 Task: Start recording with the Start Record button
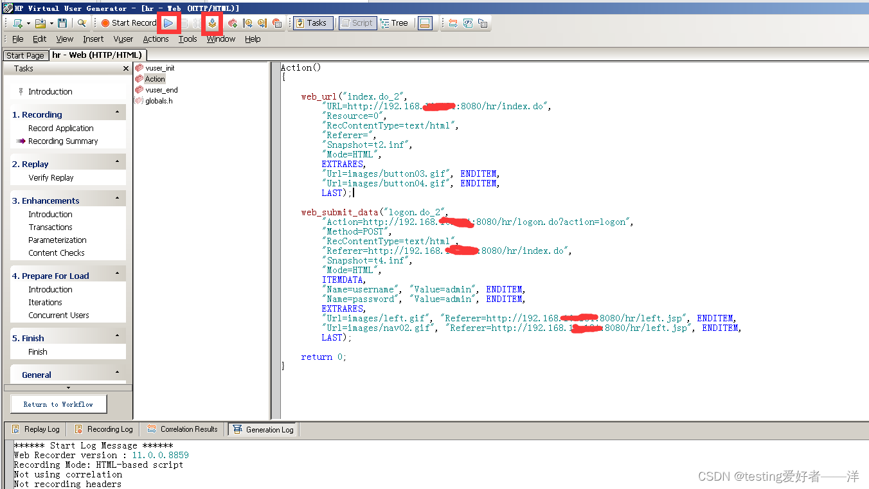tap(129, 23)
